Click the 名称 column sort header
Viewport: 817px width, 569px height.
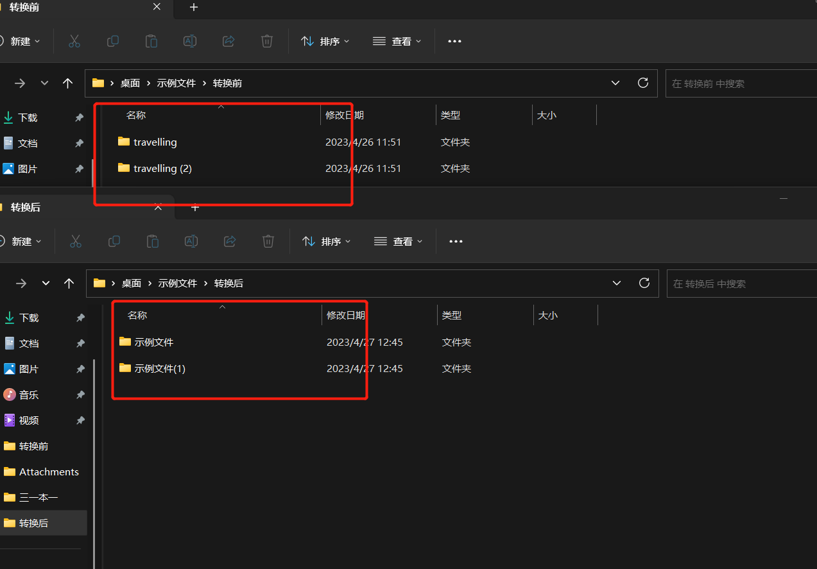point(136,115)
